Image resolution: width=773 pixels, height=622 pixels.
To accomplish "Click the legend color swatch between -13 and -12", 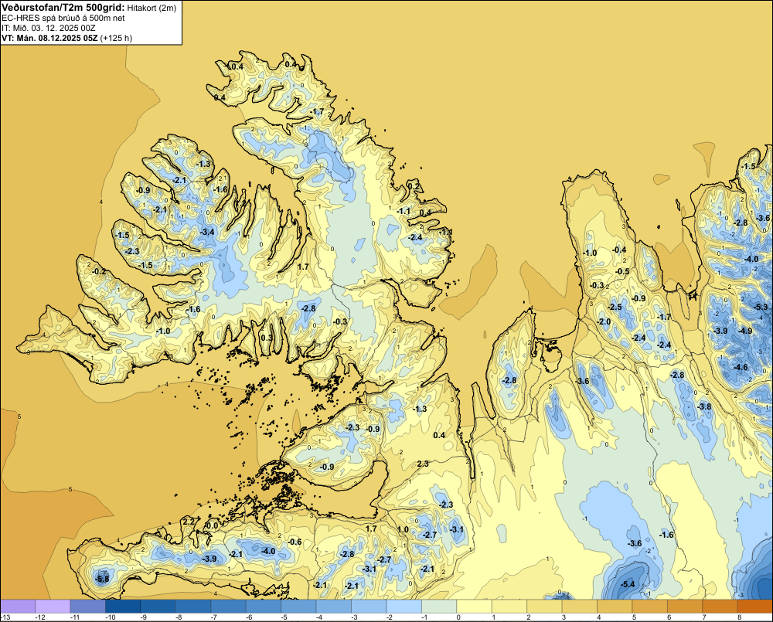I will [18, 607].
